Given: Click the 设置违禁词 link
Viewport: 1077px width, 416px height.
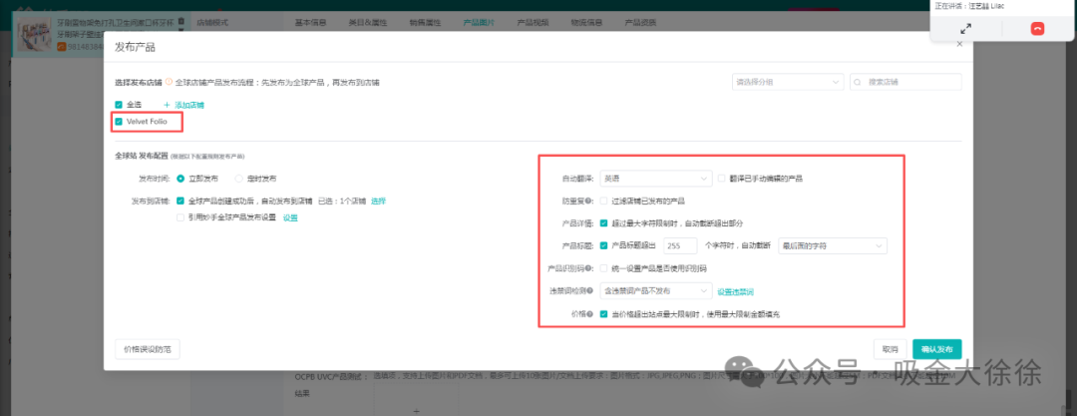Looking at the screenshot, I should 736,291.
